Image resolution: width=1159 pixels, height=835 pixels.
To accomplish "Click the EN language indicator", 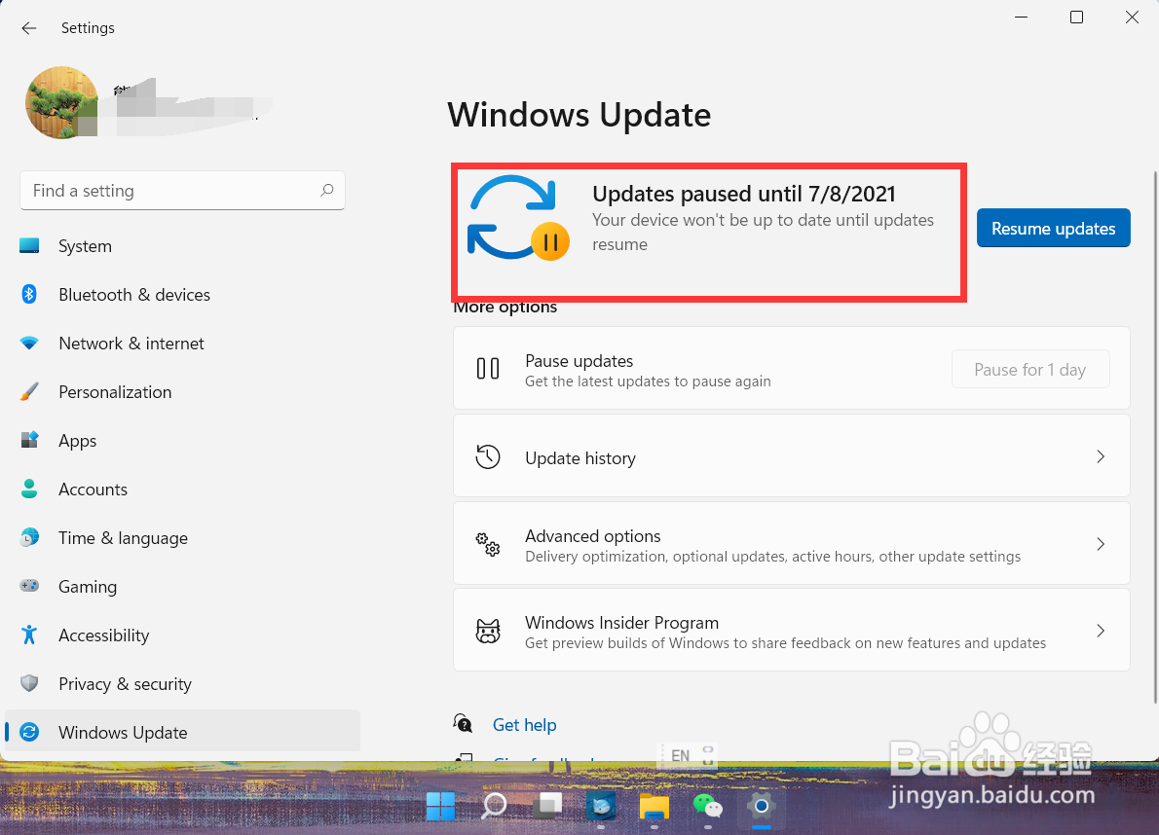I will (x=680, y=755).
